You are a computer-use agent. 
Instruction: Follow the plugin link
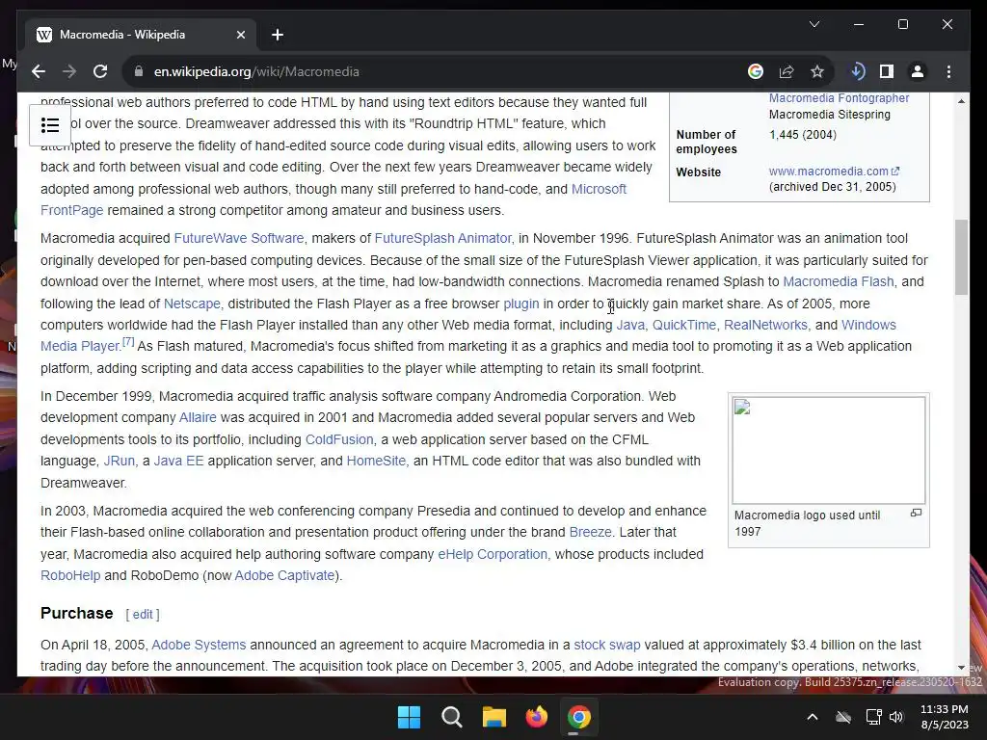[x=521, y=304]
